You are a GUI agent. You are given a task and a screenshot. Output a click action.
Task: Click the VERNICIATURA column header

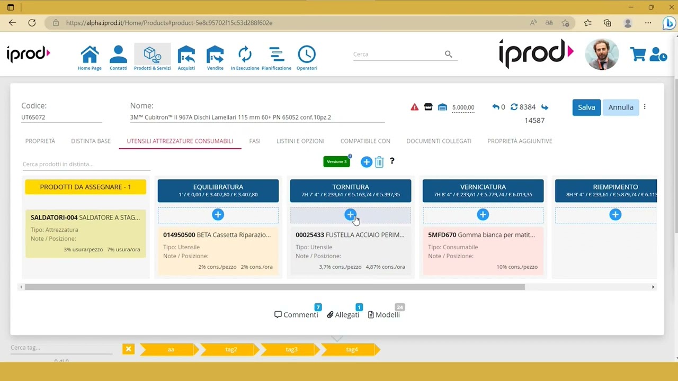point(483,190)
